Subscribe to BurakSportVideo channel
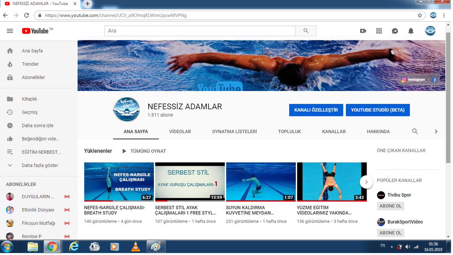The height and width of the screenshot is (255, 453). click(391, 233)
